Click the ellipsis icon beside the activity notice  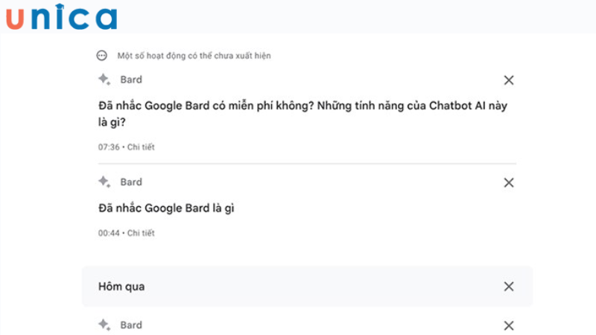pyautogui.click(x=102, y=56)
